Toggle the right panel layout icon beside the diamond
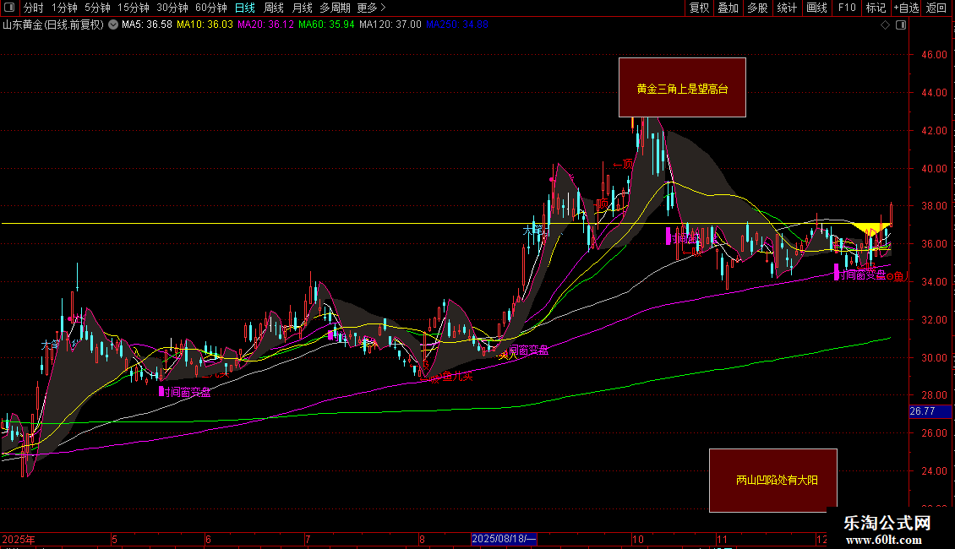The image size is (955, 549). tap(901, 25)
